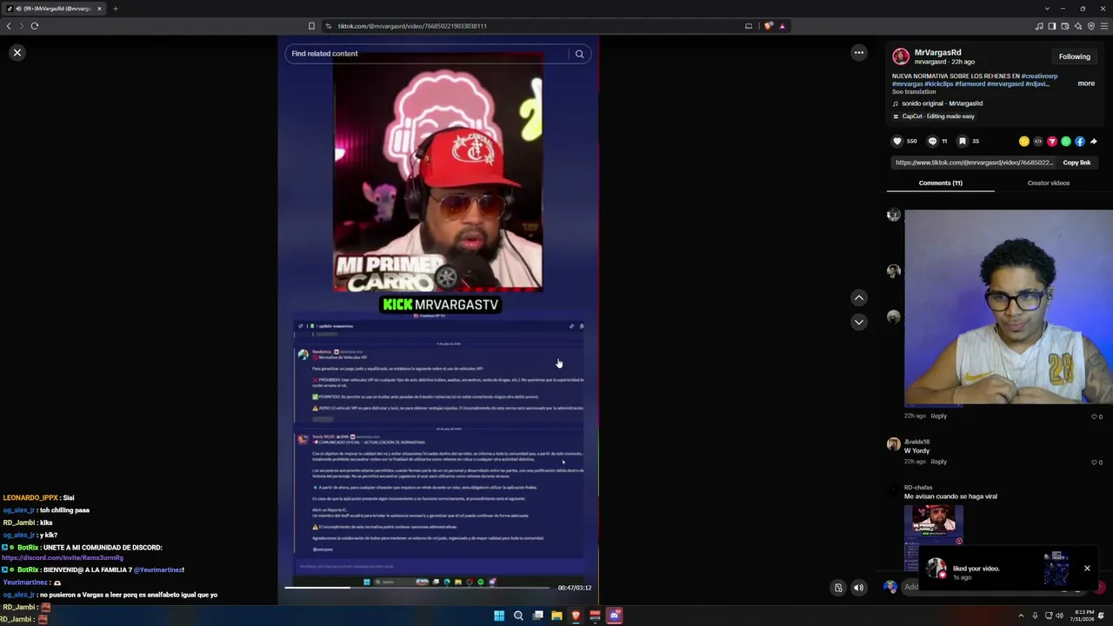This screenshot has width=1113, height=626.
Task: Bookmark the video to favorites
Action: pyautogui.click(x=962, y=141)
